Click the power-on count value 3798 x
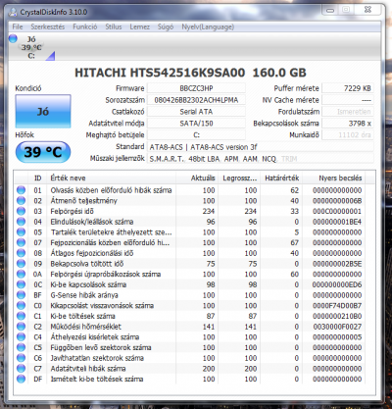Image resolution: width=392 pixels, height=409 pixels. (x=348, y=124)
